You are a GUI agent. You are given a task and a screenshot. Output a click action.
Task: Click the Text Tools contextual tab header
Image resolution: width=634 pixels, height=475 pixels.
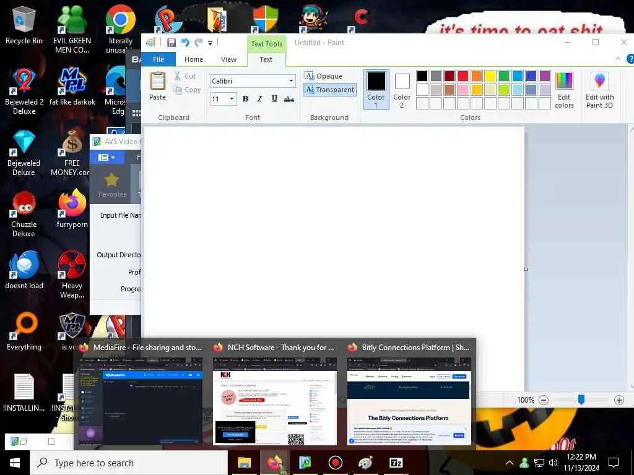click(x=266, y=44)
